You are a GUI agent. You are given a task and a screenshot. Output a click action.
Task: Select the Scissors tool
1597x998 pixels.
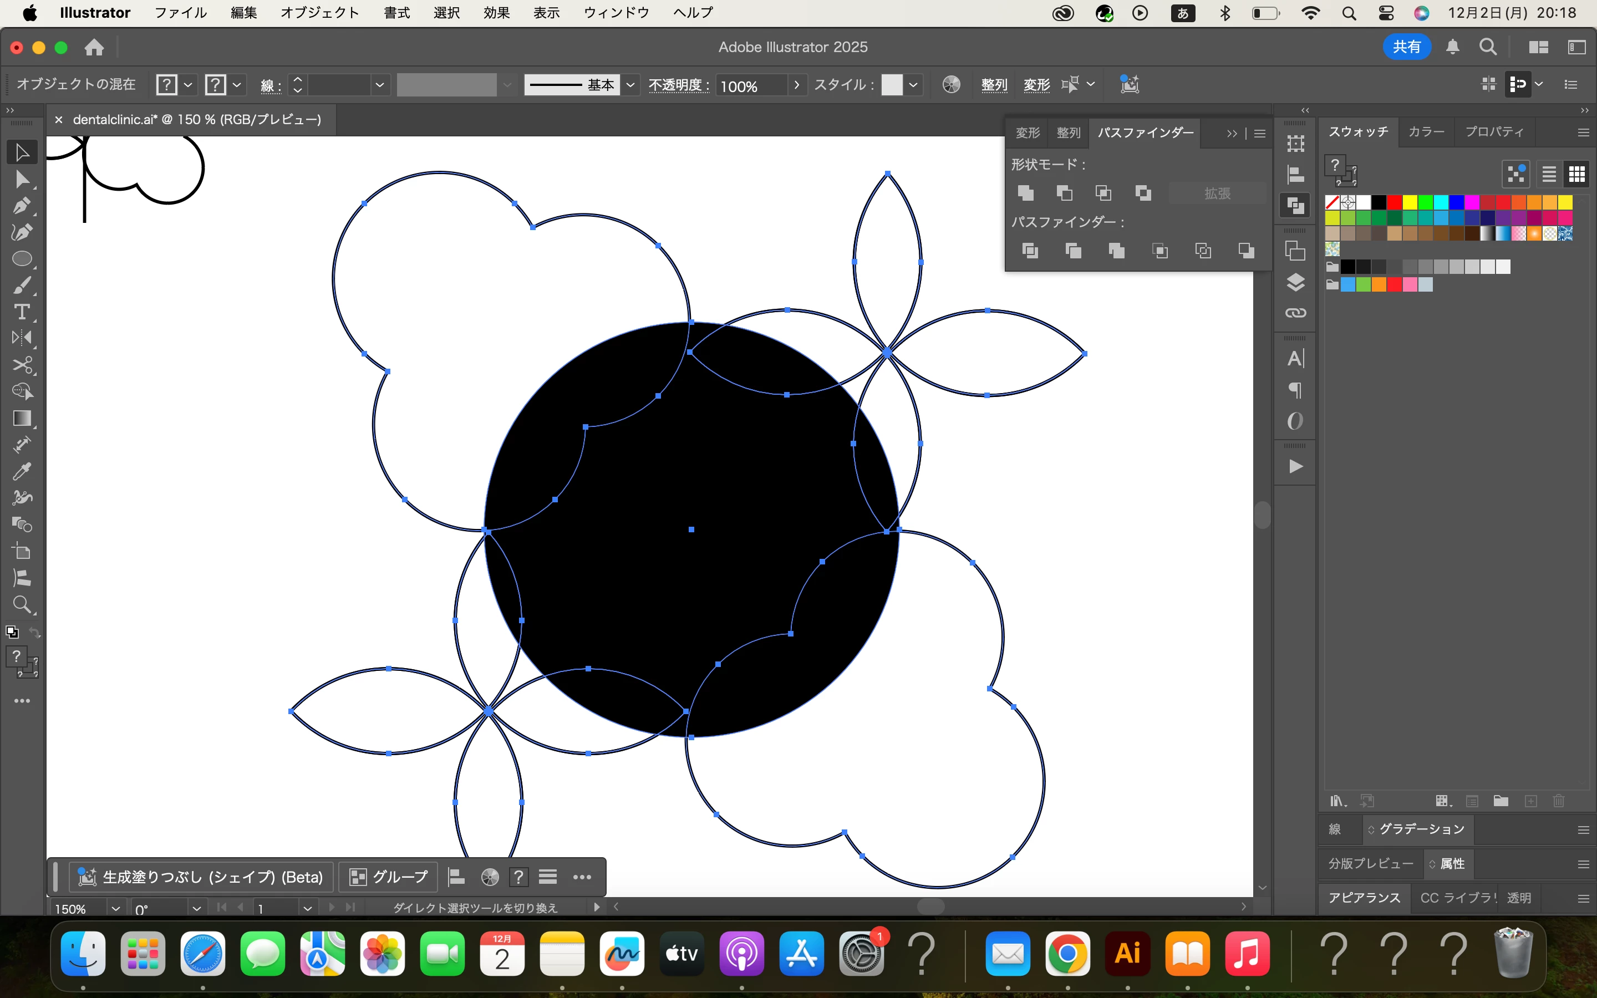tap(22, 365)
